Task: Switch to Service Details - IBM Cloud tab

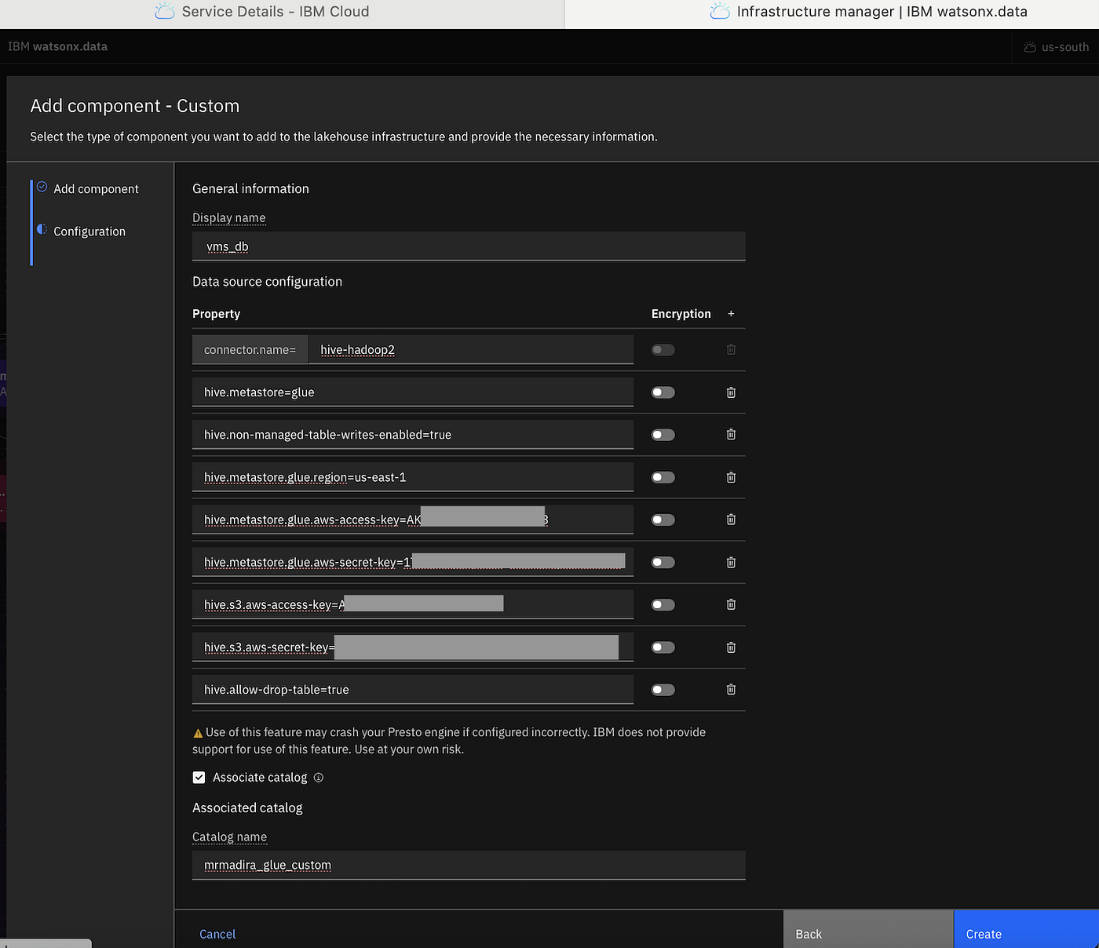Action: coord(282,13)
